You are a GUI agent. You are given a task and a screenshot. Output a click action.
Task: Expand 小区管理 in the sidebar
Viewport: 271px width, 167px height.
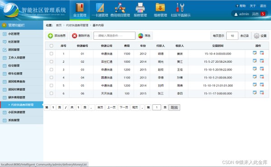click(x=22, y=34)
